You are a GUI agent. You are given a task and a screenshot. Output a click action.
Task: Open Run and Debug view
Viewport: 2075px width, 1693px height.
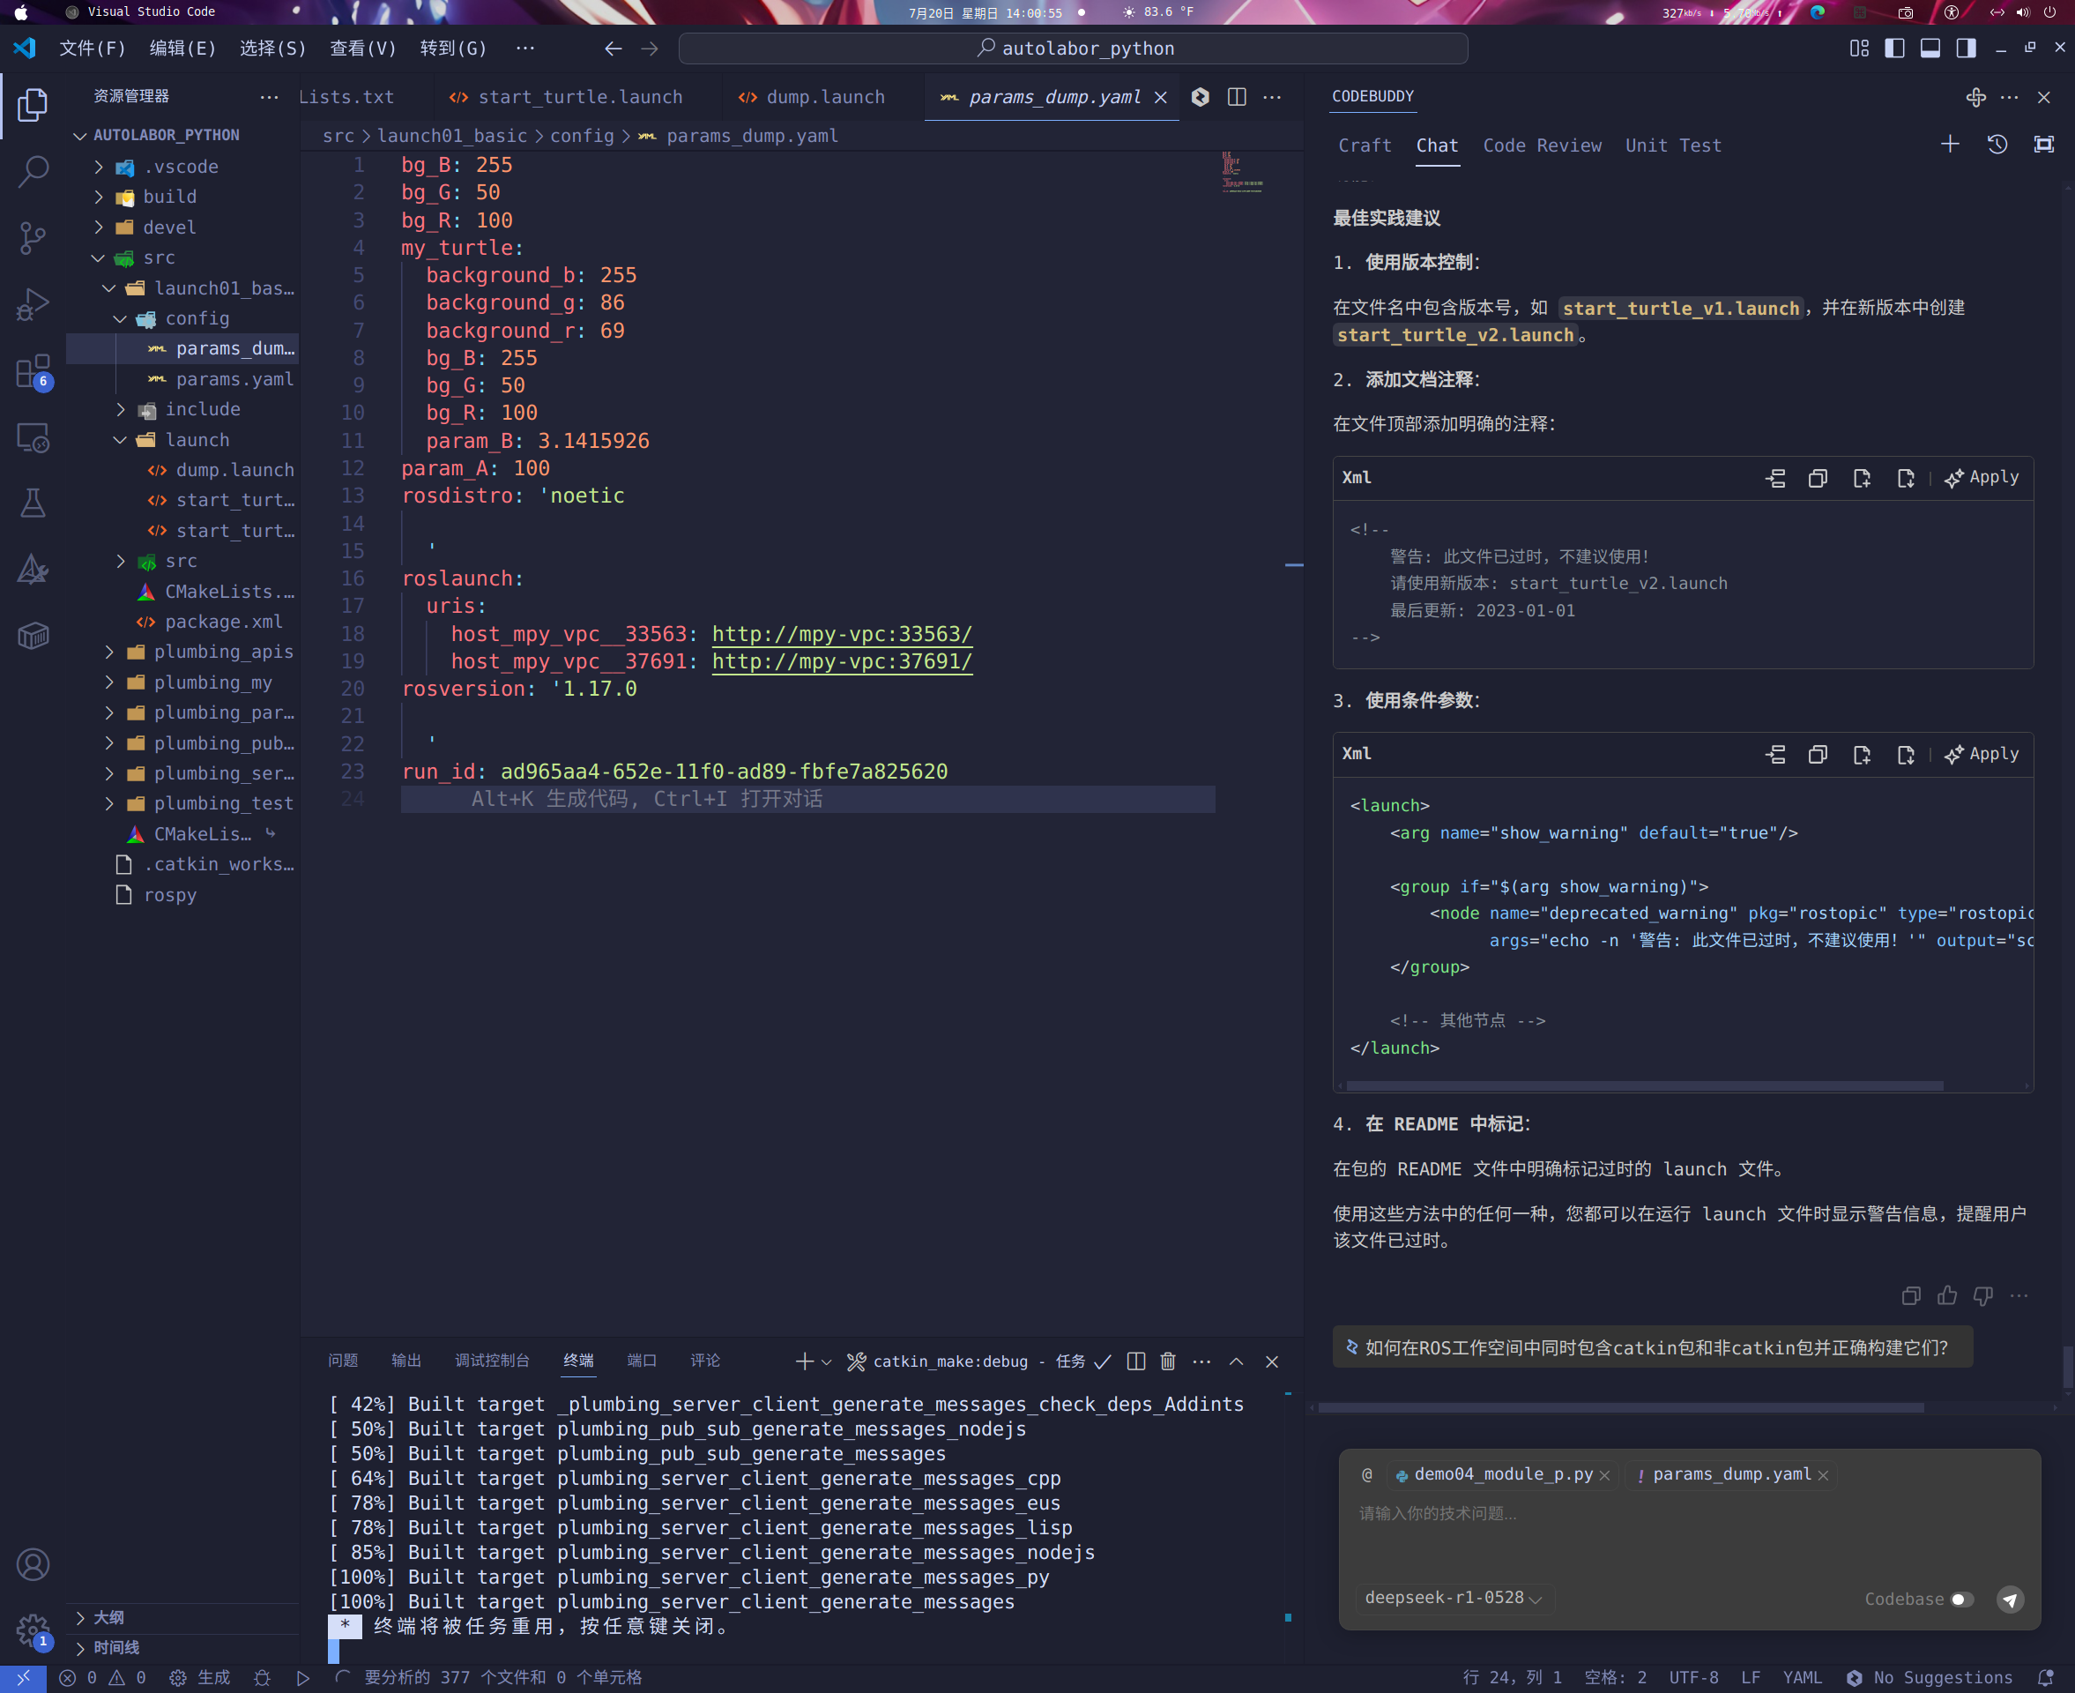[32, 304]
